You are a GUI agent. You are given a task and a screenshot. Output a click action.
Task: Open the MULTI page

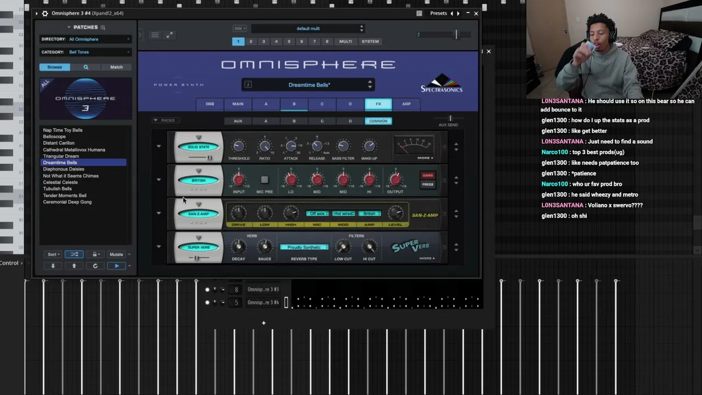pos(346,41)
